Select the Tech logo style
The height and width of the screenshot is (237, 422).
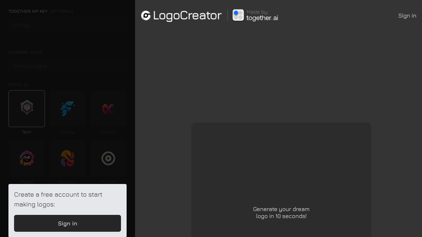tap(27, 108)
